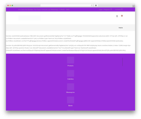Open a new browser tab with plus button
141x119 pixels.
[134, 6]
